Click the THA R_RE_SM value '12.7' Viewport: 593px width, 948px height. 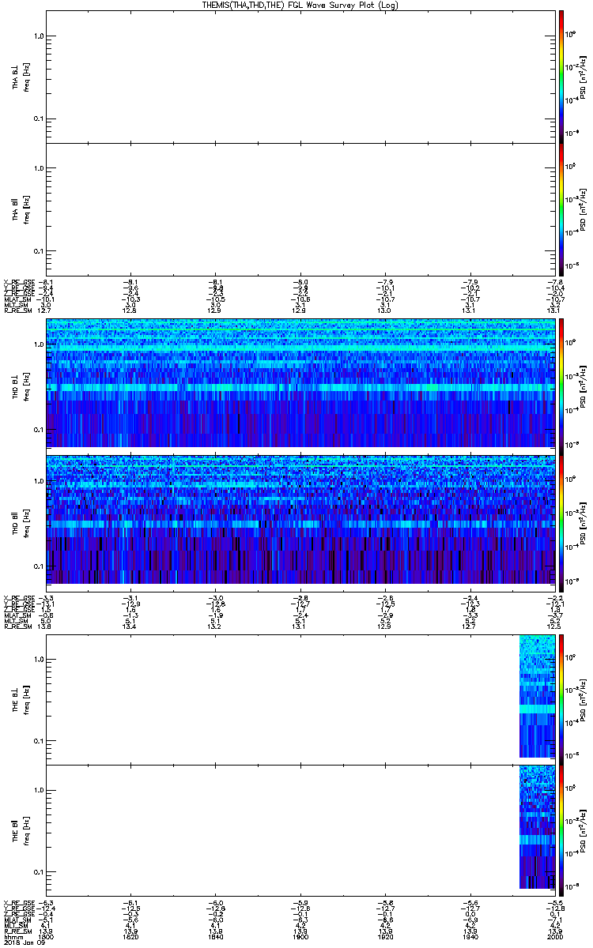(44, 310)
